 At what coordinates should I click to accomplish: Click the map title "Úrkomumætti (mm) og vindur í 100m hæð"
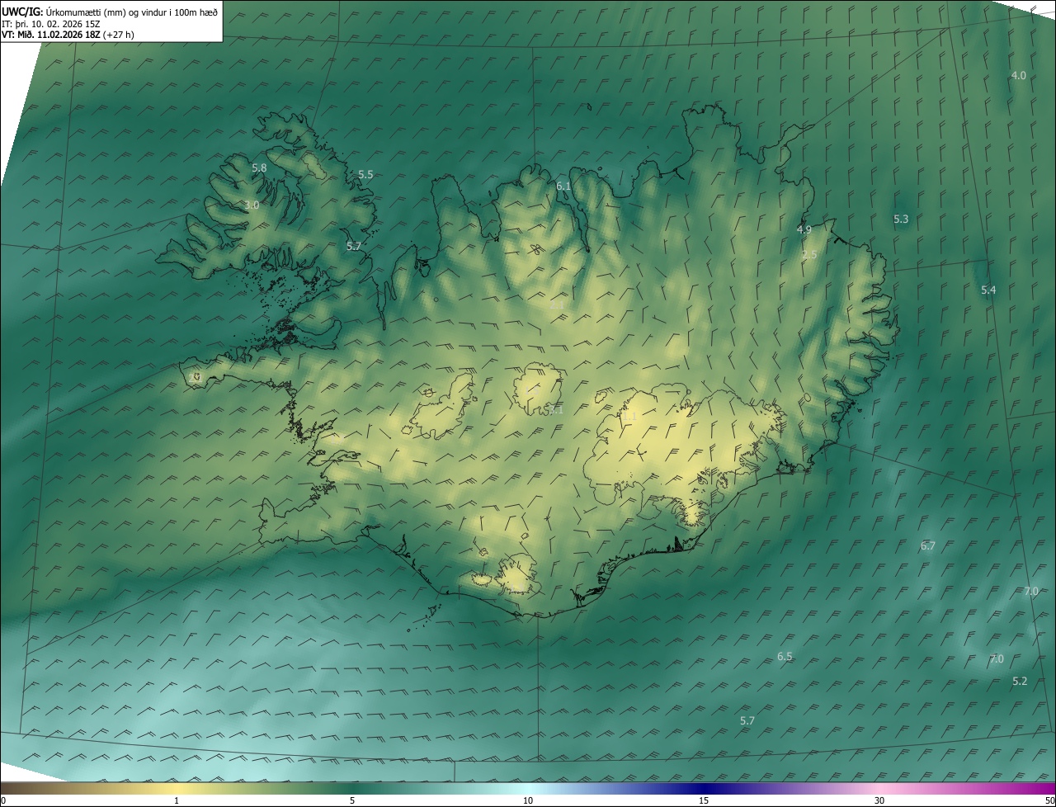click(x=132, y=11)
